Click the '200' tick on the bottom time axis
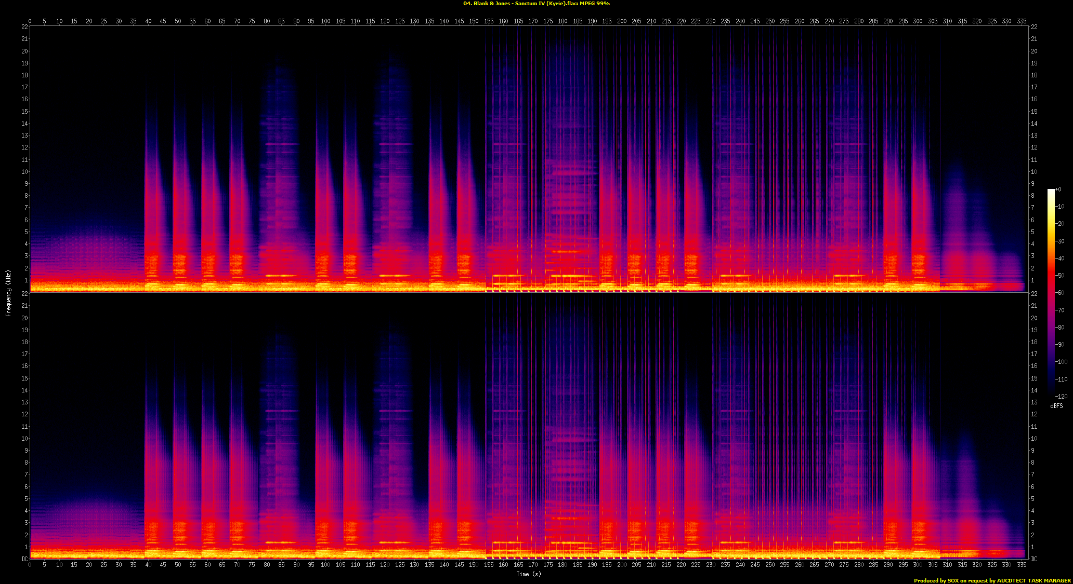Viewport: 1073px width, 584px height. coord(622,565)
